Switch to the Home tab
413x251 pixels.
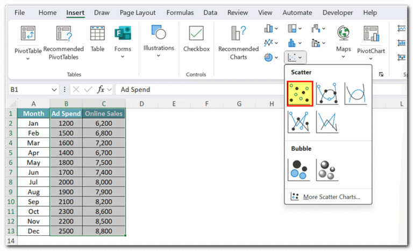click(x=47, y=13)
